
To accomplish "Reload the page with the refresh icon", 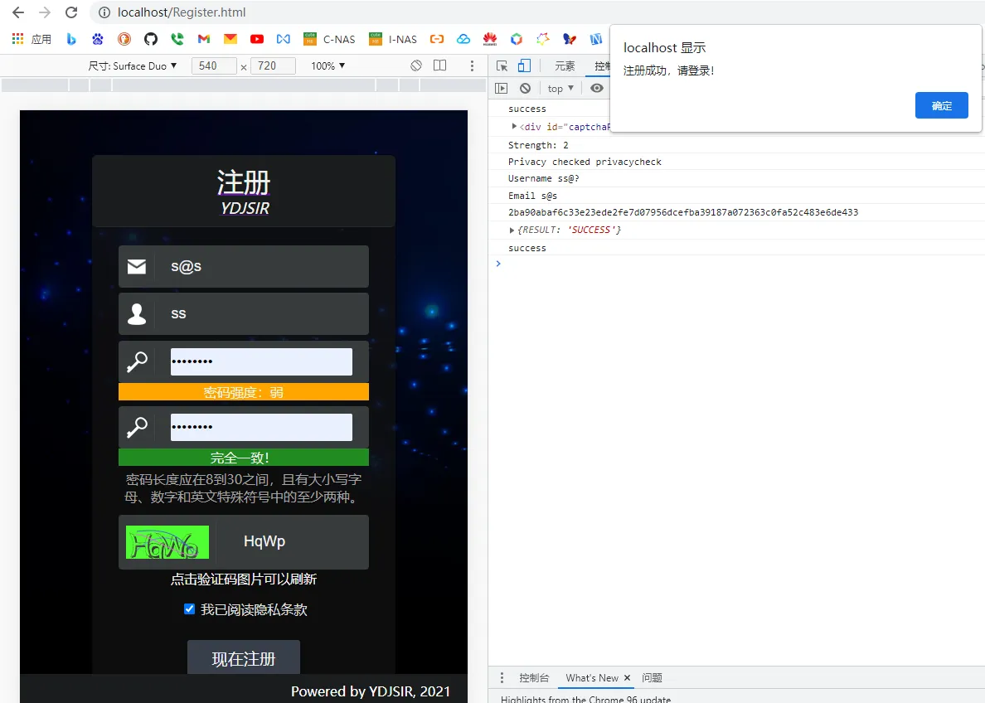I will (71, 12).
